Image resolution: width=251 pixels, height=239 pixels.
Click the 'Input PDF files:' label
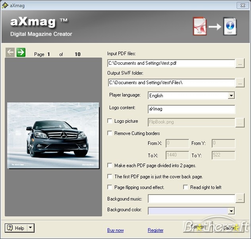click(x=122, y=54)
